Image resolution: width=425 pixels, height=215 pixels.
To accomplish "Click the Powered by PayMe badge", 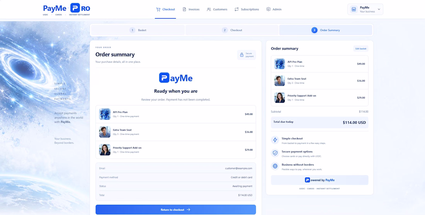I will [320, 180].
